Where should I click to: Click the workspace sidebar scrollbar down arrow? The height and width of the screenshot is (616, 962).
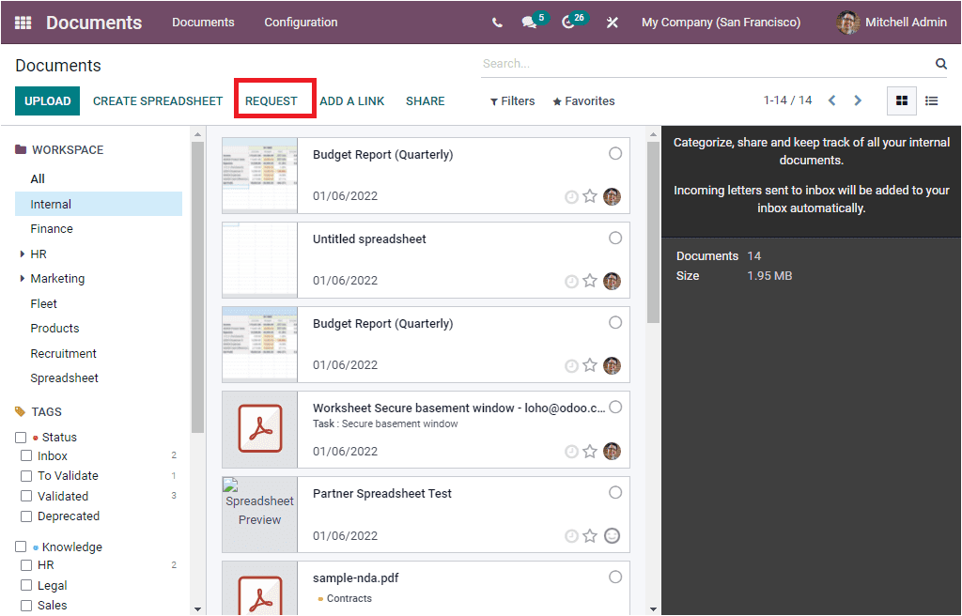tap(197, 609)
